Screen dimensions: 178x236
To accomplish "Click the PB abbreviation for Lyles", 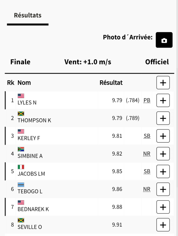I will [x=147, y=100].
